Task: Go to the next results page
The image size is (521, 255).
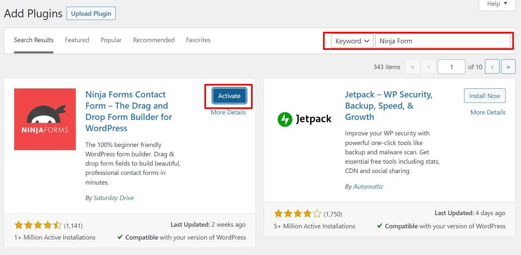Action: [x=492, y=67]
